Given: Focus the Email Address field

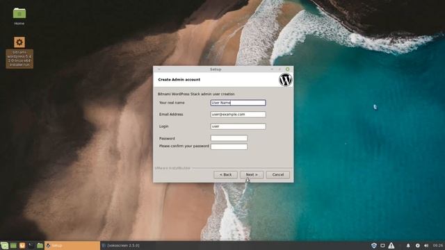Looking at the screenshot, I should (238, 115).
